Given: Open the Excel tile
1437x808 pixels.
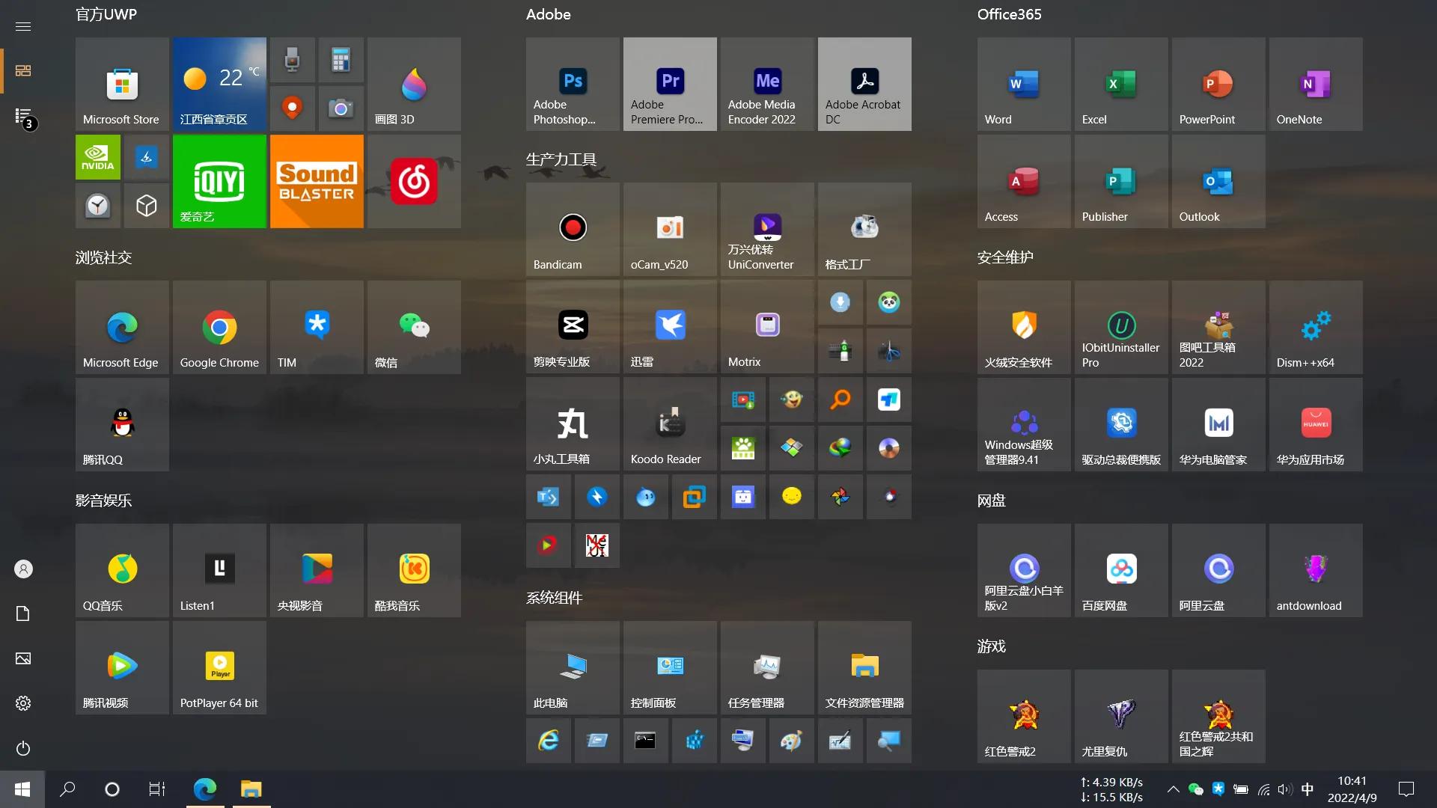Looking at the screenshot, I should (x=1120, y=84).
